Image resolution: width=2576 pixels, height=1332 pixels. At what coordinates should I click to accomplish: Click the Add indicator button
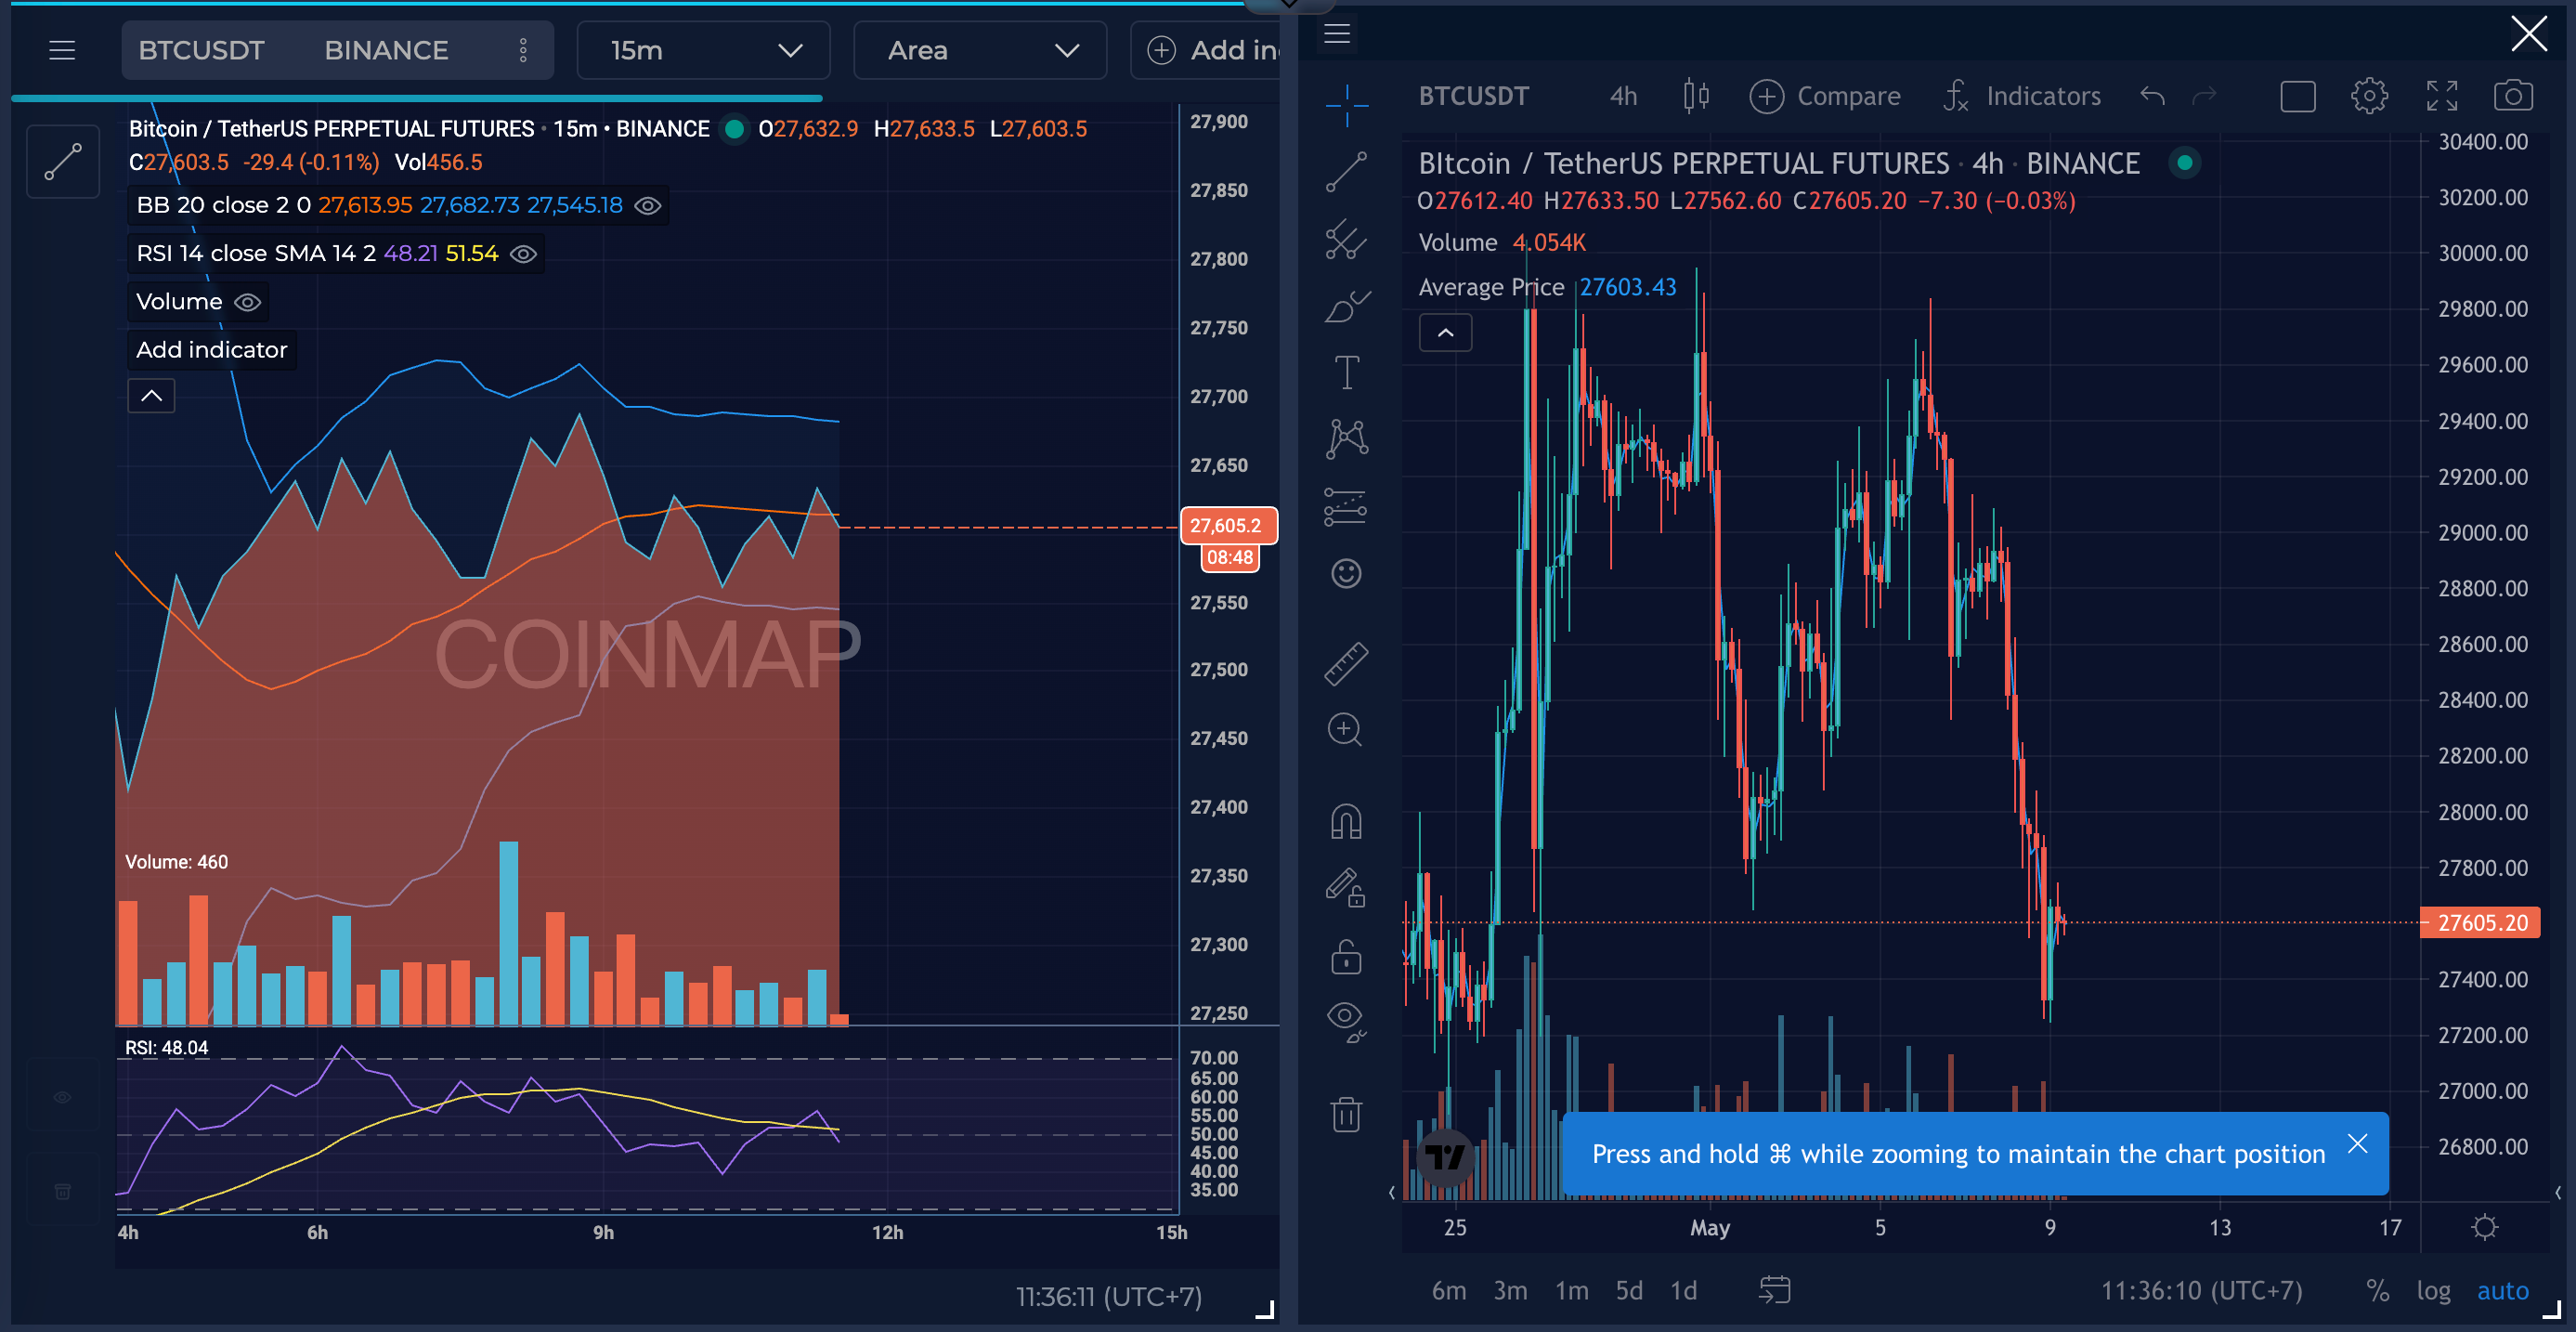[x=211, y=350]
